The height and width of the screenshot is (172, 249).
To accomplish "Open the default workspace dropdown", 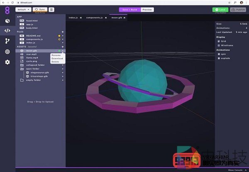I will click(x=23, y=9).
